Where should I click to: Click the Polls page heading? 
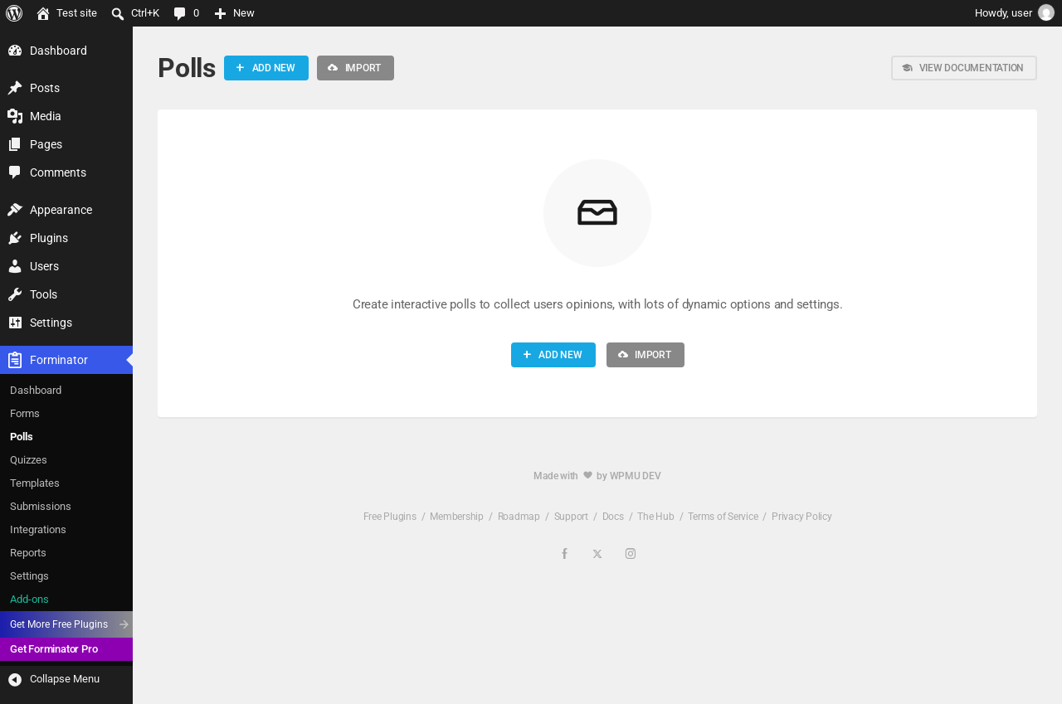coord(187,68)
